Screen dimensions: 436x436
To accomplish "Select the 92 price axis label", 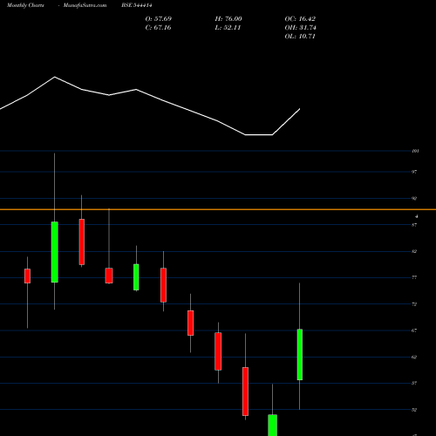I will (414, 198).
